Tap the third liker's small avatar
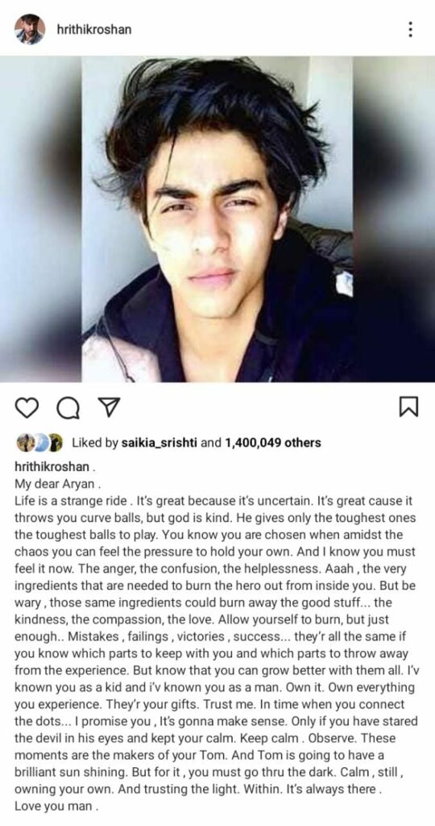The height and width of the screenshot is (826, 435). pyautogui.click(x=56, y=443)
